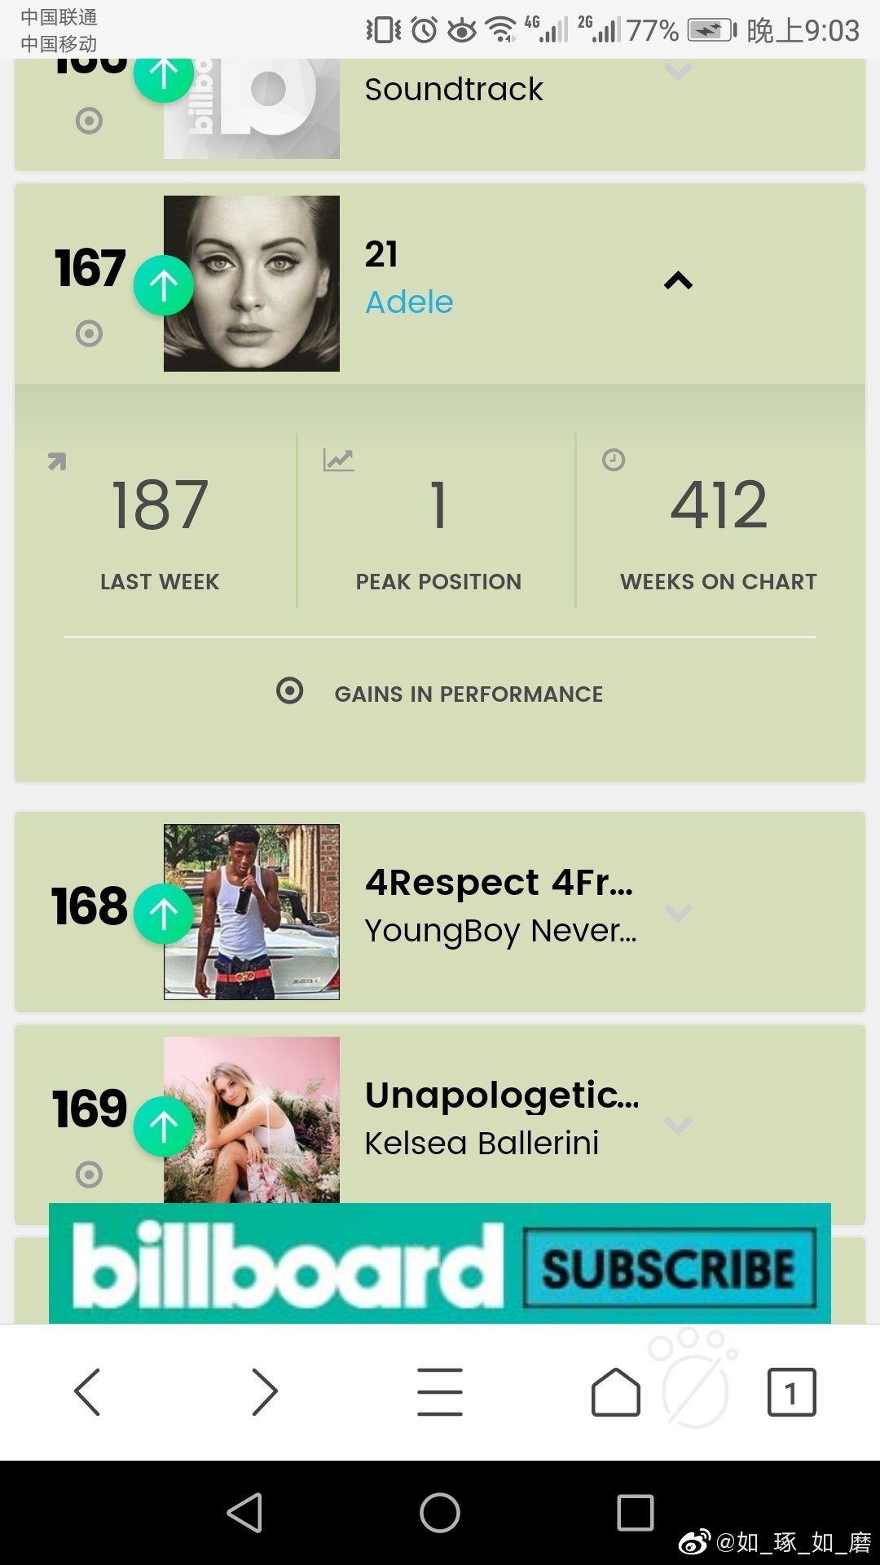Open the browser tabs counter
Image resolution: width=880 pixels, height=1565 pixels.
tap(791, 1391)
